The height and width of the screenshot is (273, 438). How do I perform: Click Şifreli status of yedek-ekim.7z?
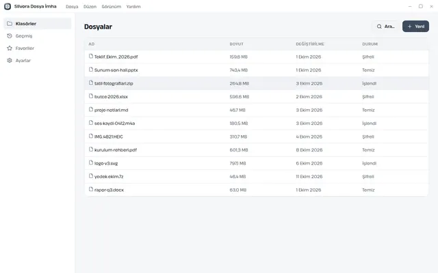point(368,177)
